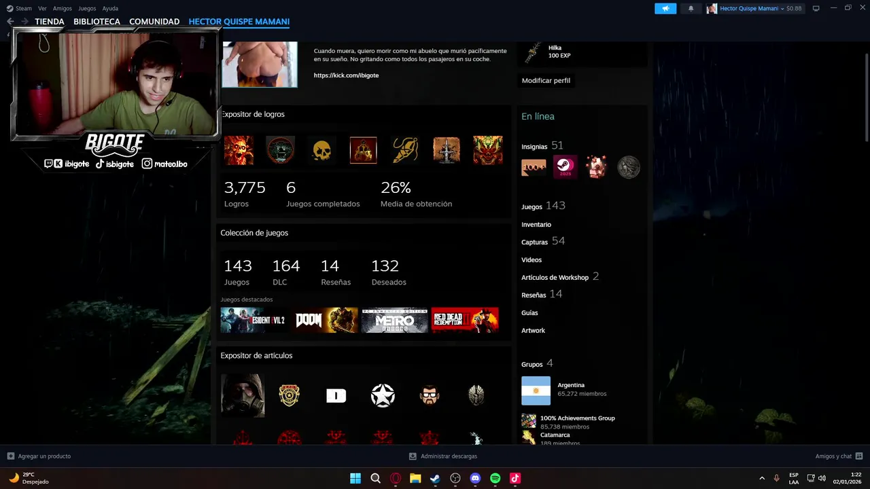Screen dimensions: 870x489
Task: Open the kick.com/ibigote link
Action: coord(346,75)
